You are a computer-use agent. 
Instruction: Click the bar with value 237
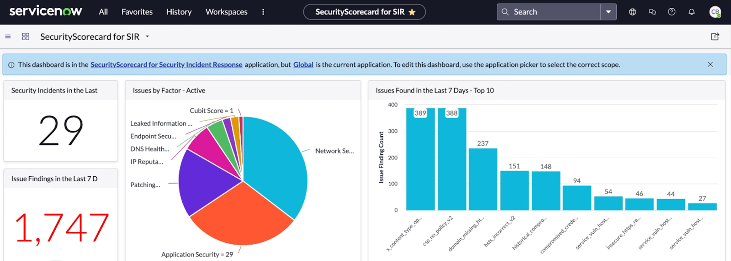point(483,179)
